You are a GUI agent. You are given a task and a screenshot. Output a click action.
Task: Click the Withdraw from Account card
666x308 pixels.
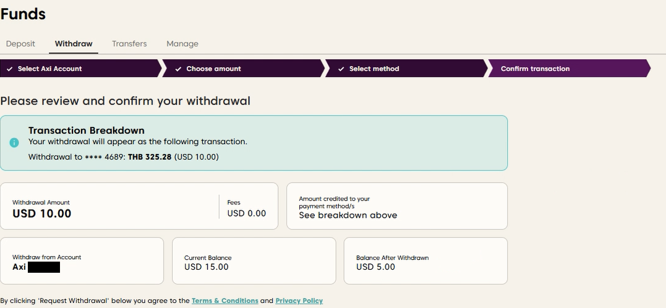click(x=82, y=261)
